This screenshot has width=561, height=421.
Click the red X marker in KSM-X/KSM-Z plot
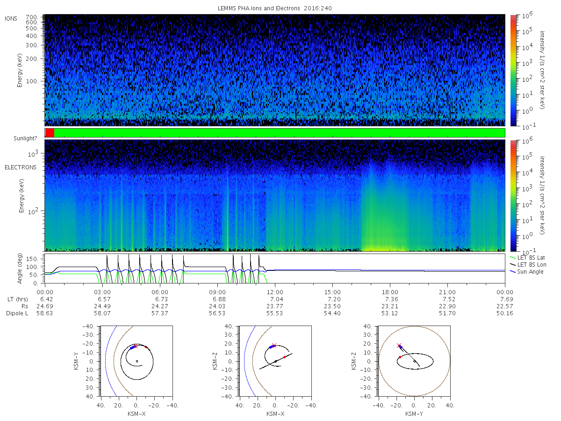click(274, 346)
